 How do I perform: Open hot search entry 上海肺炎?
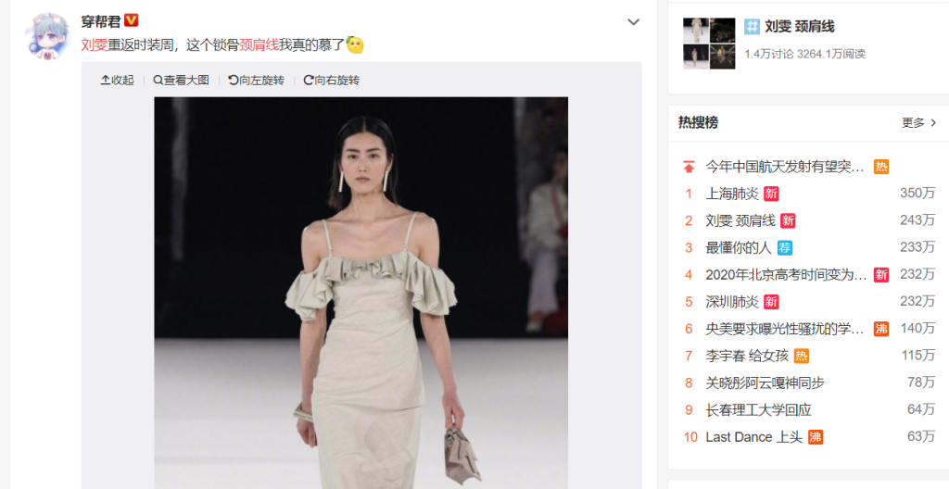point(732,194)
